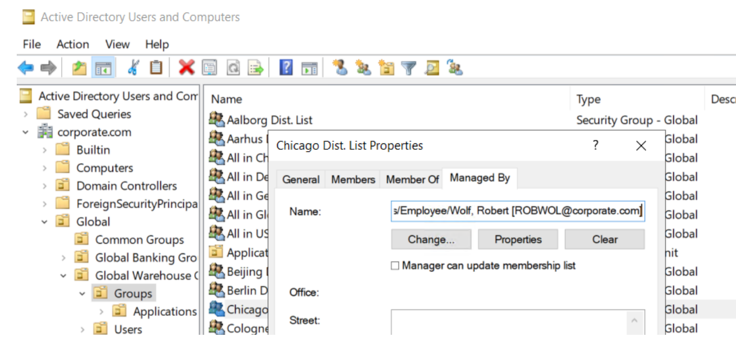
Task: Click the group icon of the Aarhus row
Action: coord(217,138)
